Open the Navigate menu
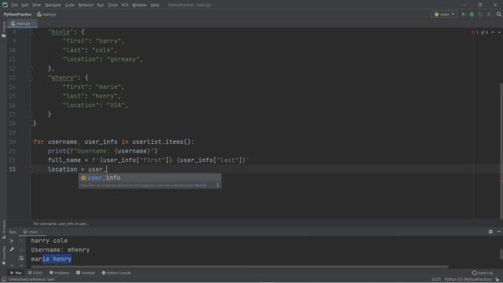 click(x=53, y=6)
